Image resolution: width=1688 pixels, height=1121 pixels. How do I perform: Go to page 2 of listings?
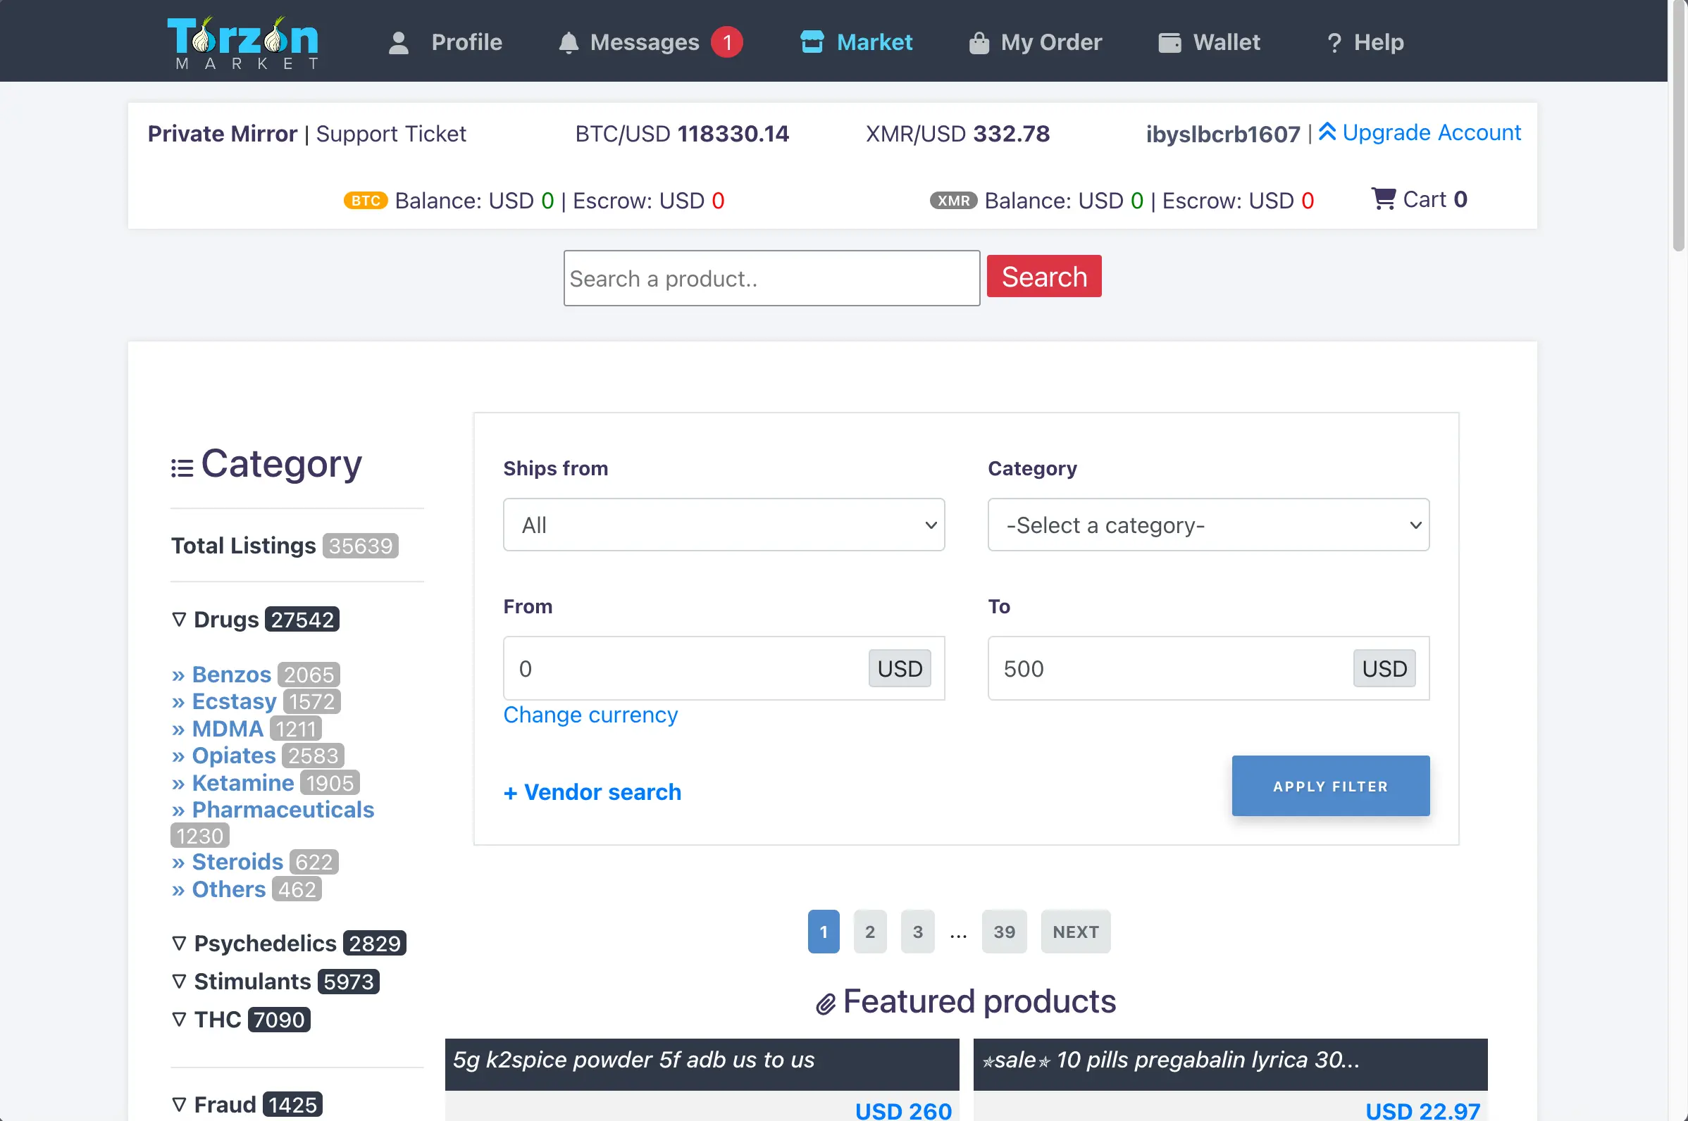[870, 932]
